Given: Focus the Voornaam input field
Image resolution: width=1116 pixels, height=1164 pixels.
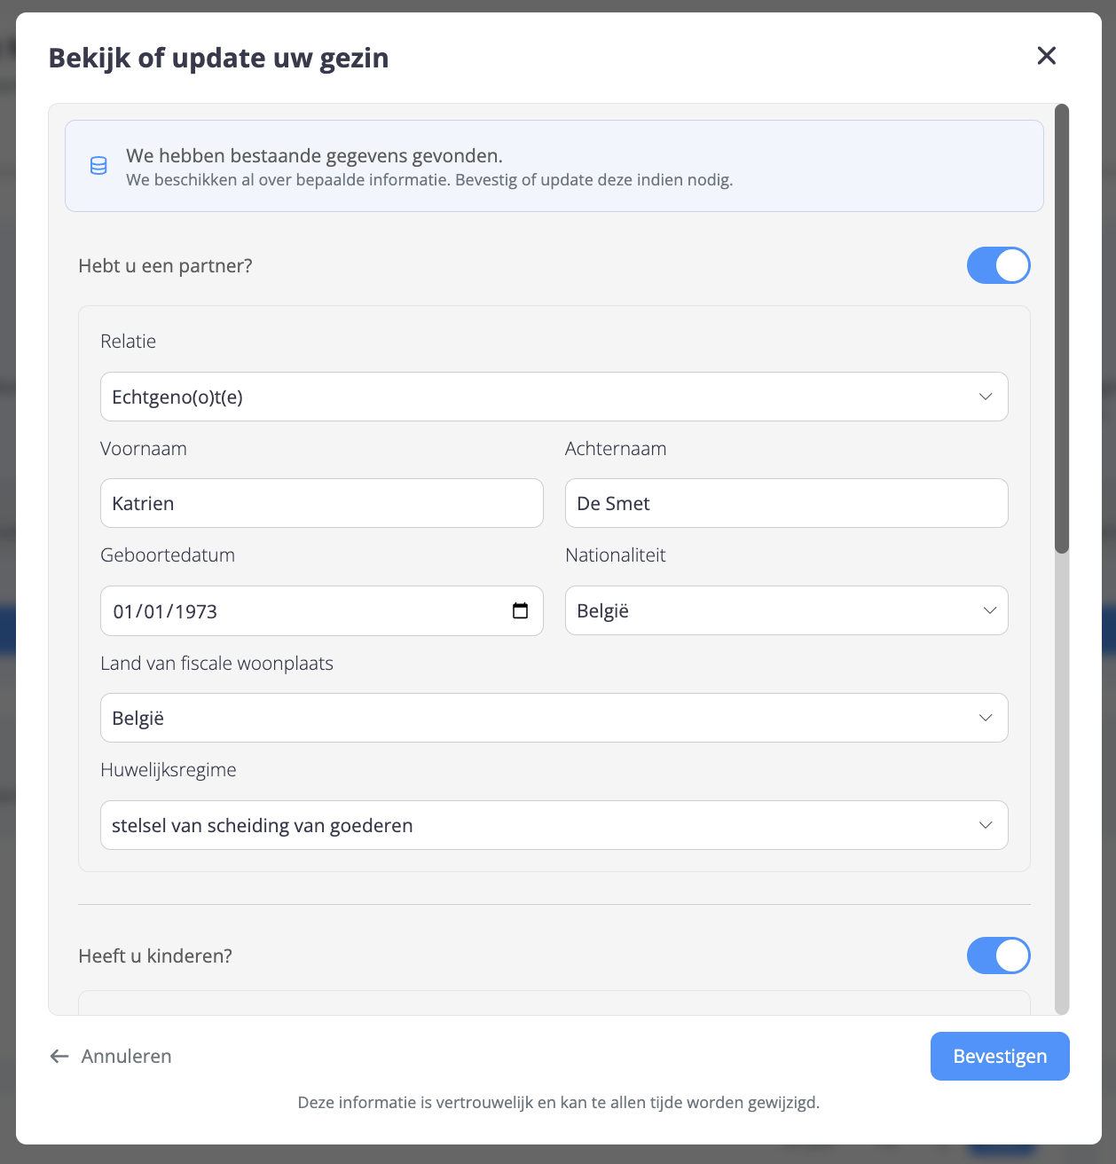Looking at the screenshot, I should 321,503.
